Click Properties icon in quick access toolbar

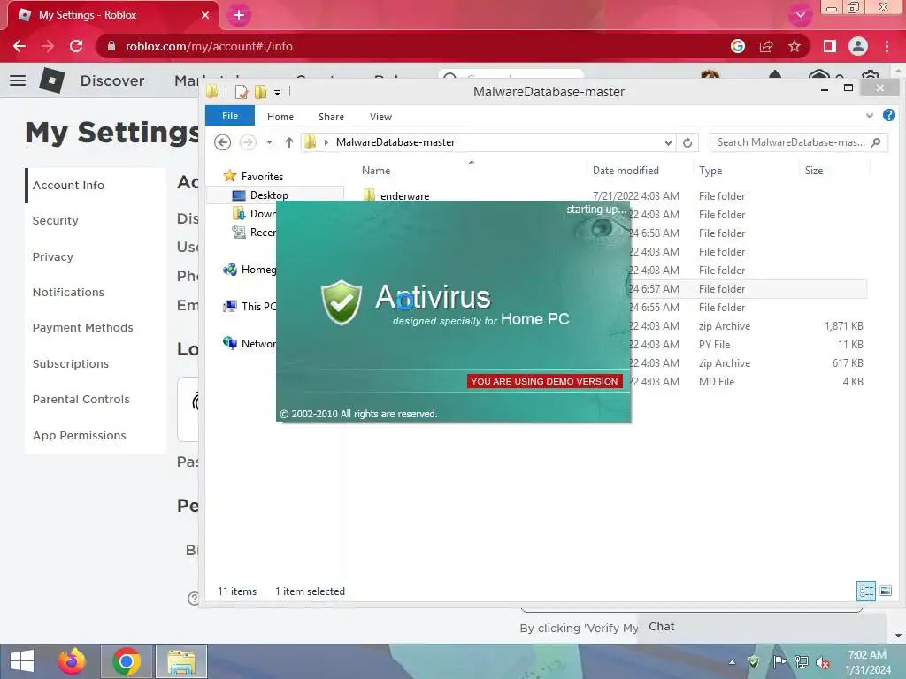[x=242, y=92]
